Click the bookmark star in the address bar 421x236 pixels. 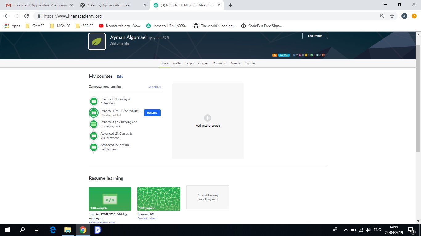coord(392,16)
